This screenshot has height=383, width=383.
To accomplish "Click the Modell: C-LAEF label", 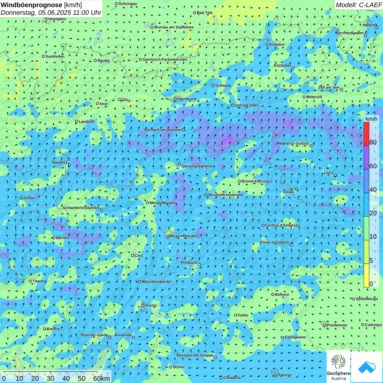I will (x=358, y=5).
